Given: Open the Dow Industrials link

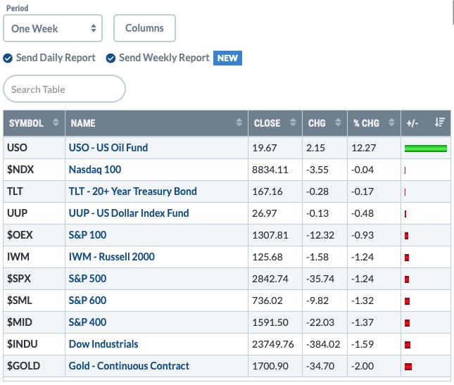Looking at the screenshot, I should pos(103,344).
